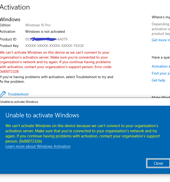Click the Product ID value ending AA079

click(x=46, y=39)
